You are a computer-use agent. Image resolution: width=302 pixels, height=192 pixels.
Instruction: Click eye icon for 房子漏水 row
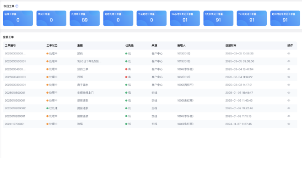pos(289,85)
